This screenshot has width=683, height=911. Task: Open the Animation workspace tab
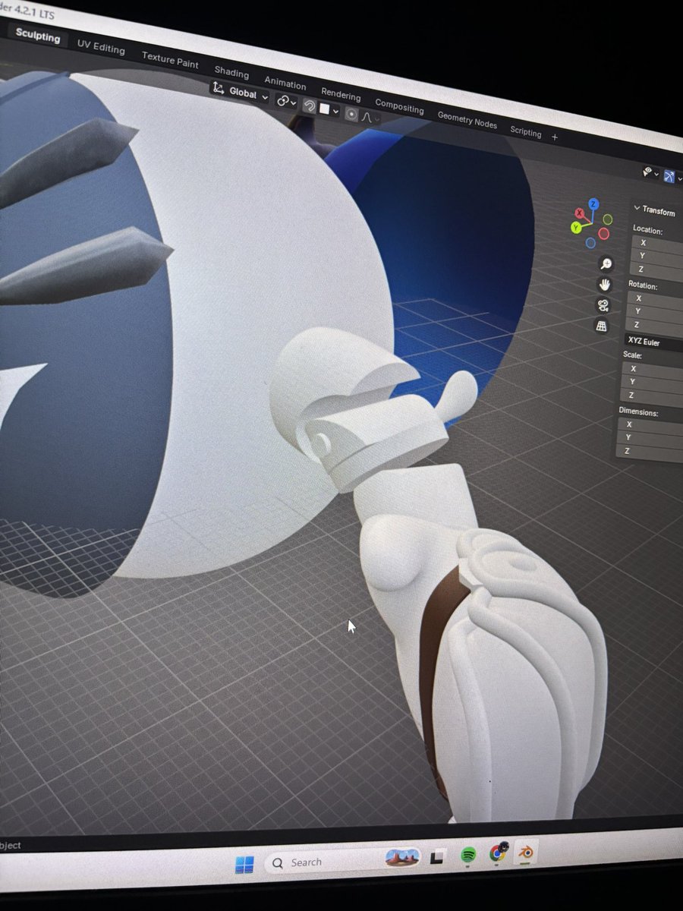click(285, 84)
